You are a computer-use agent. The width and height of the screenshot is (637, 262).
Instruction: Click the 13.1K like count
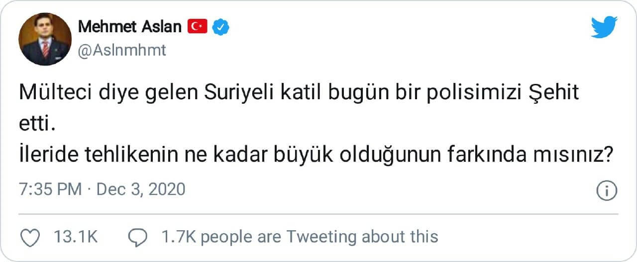pyautogui.click(x=75, y=237)
